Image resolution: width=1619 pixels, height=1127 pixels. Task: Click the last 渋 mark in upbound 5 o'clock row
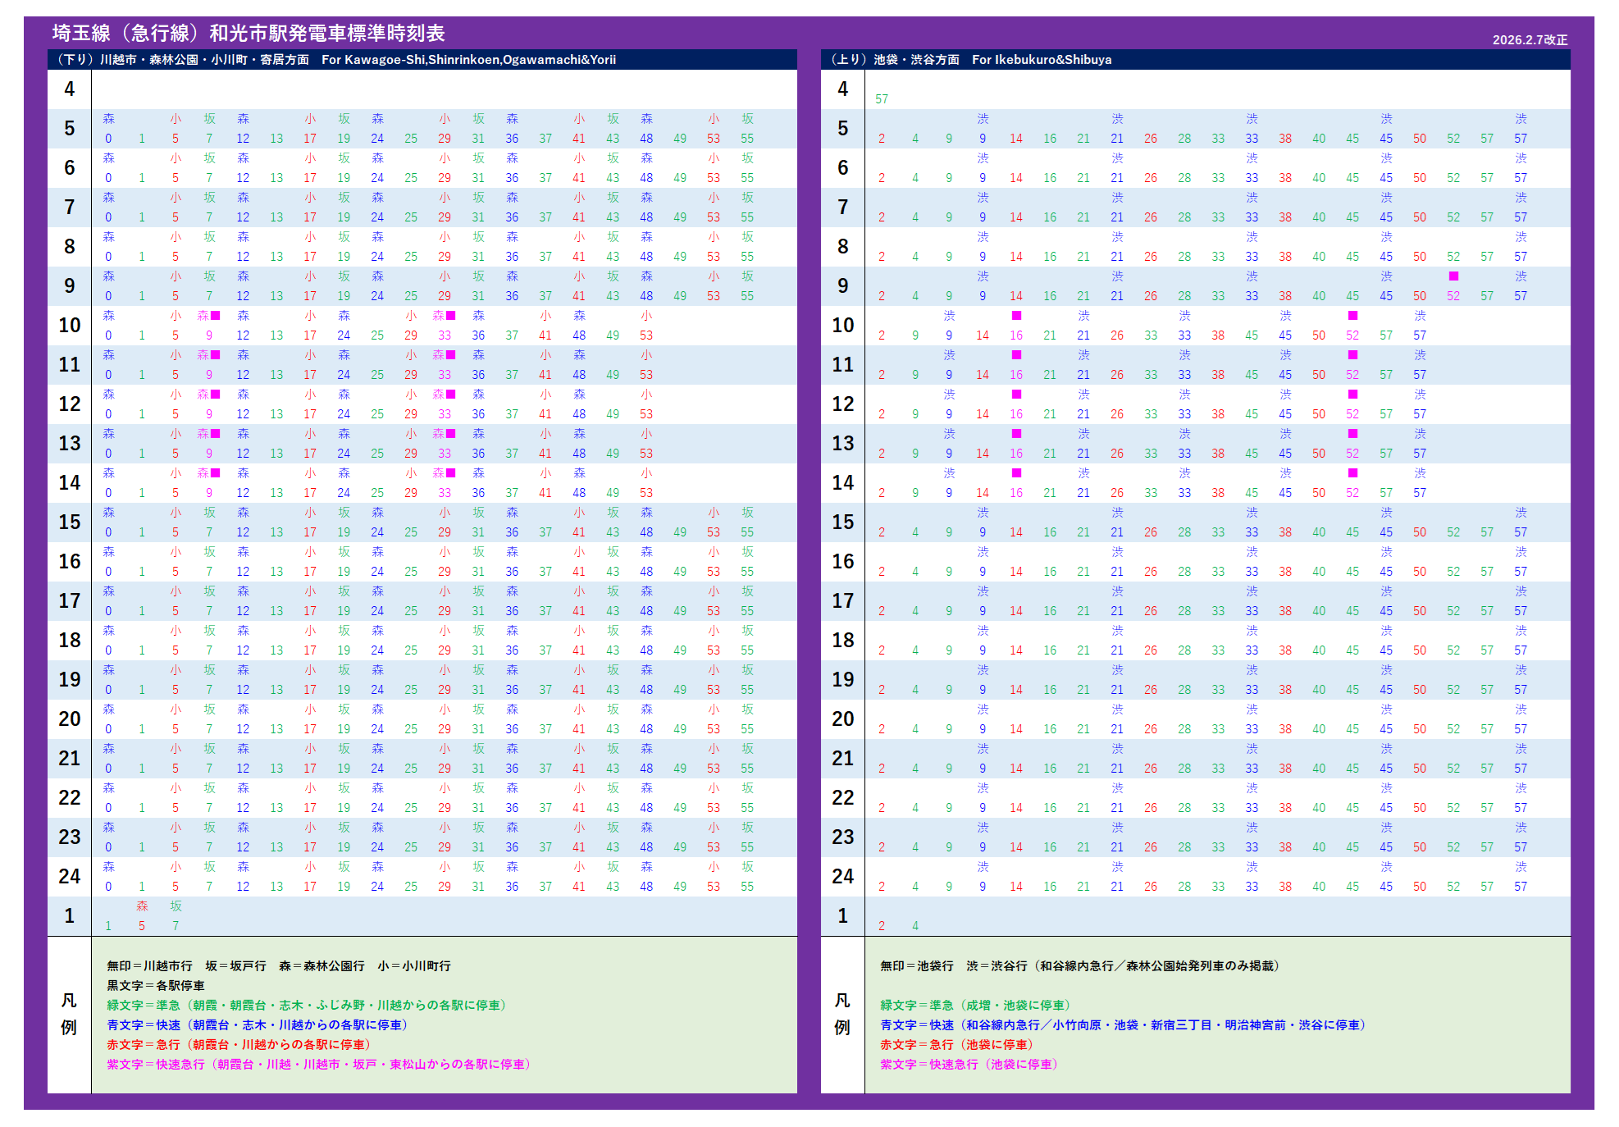point(1521,119)
